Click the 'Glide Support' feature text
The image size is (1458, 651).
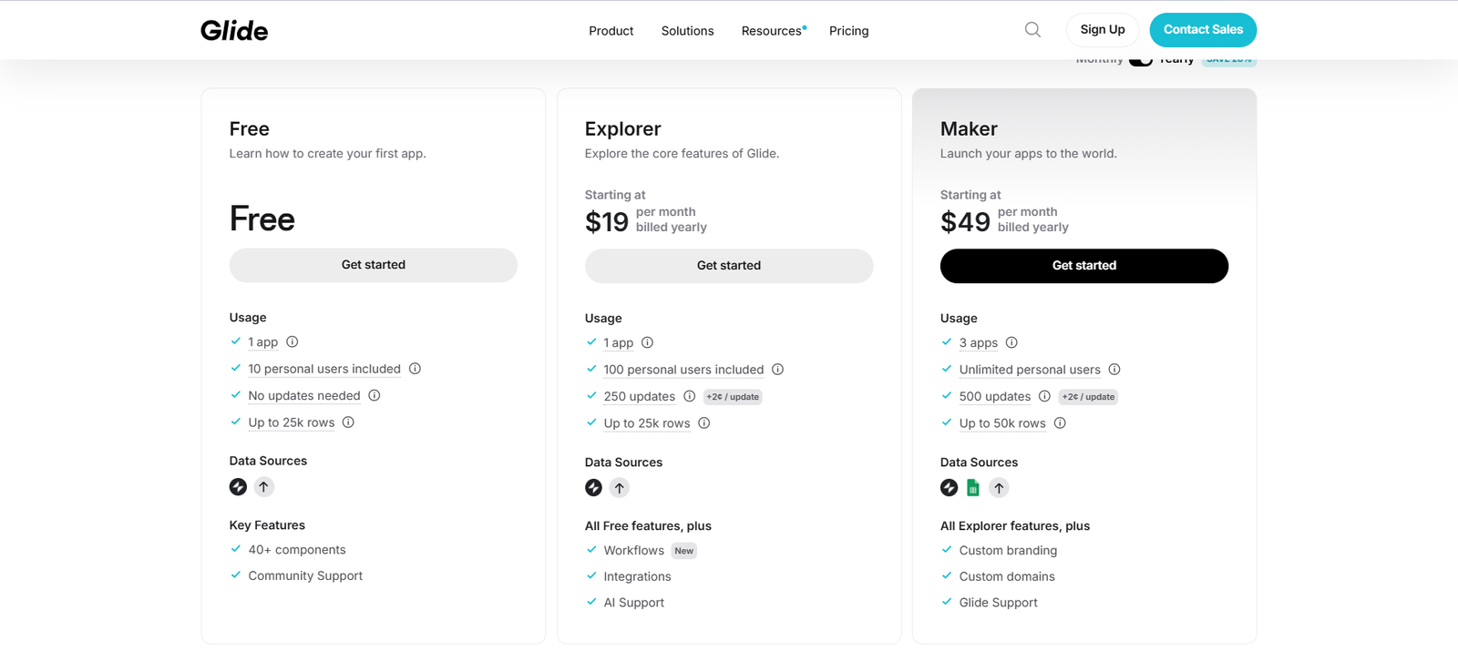point(998,603)
